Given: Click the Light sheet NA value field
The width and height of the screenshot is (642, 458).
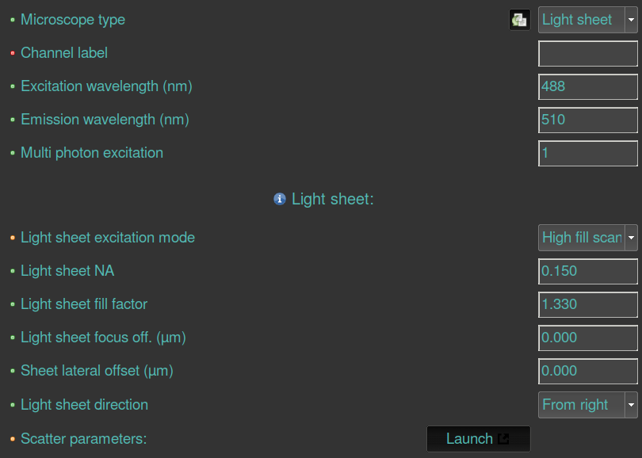Looking at the screenshot, I should (x=587, y=271).
